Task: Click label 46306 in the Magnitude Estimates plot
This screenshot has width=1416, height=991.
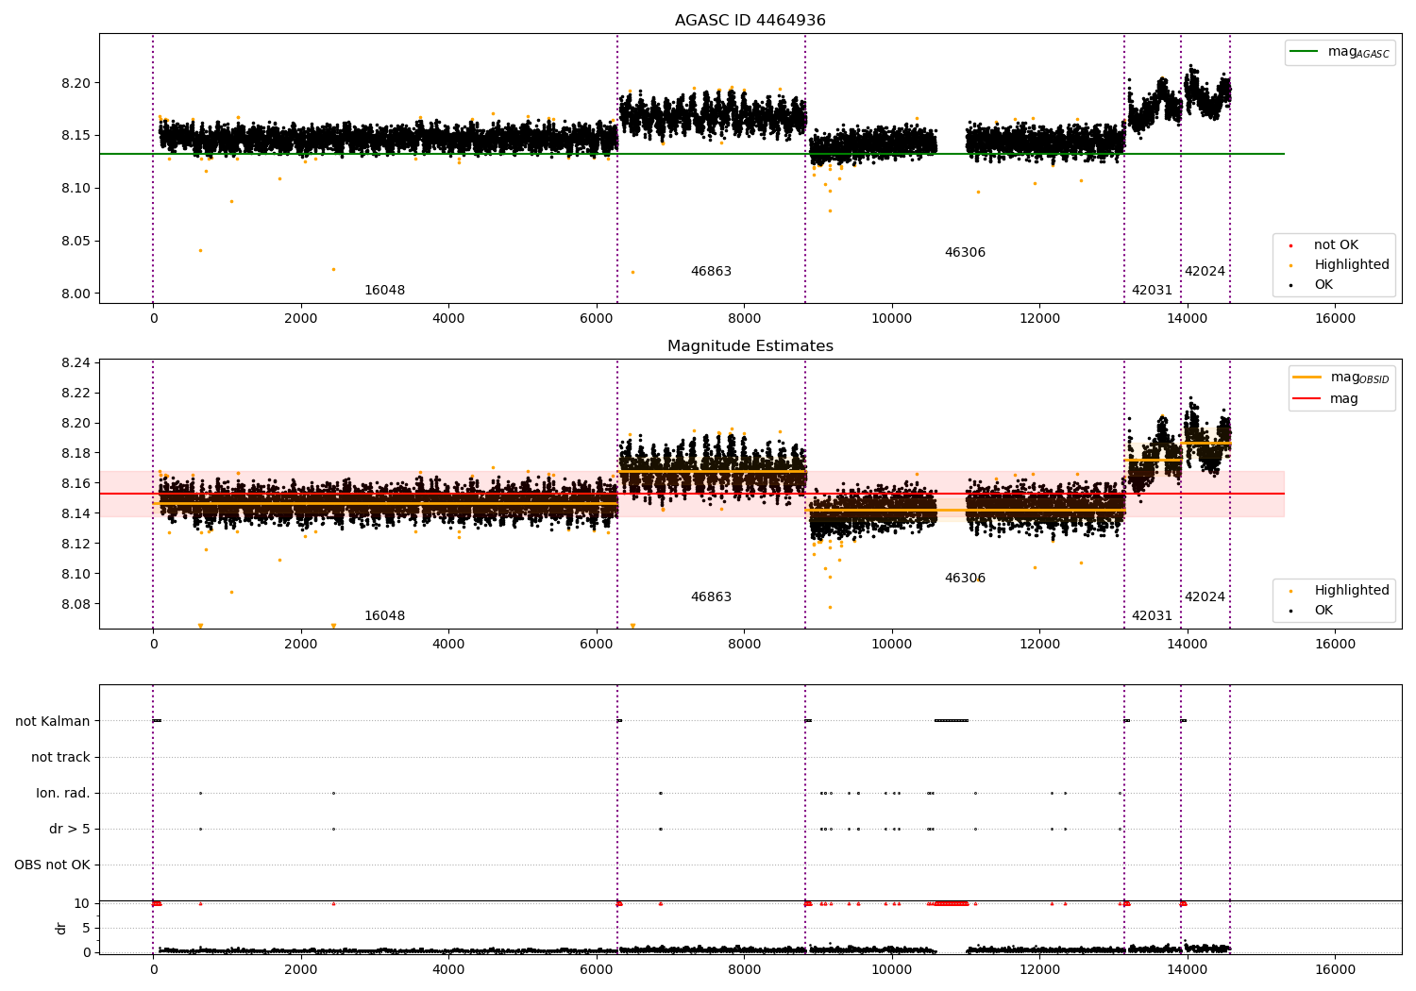Action: point(965,579)
